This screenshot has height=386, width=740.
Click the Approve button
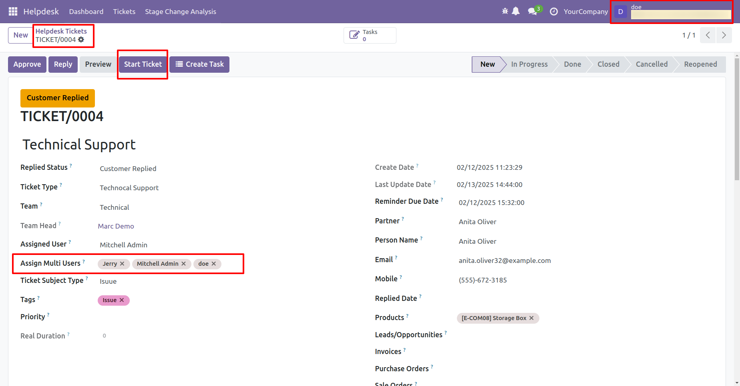point(27,64)
